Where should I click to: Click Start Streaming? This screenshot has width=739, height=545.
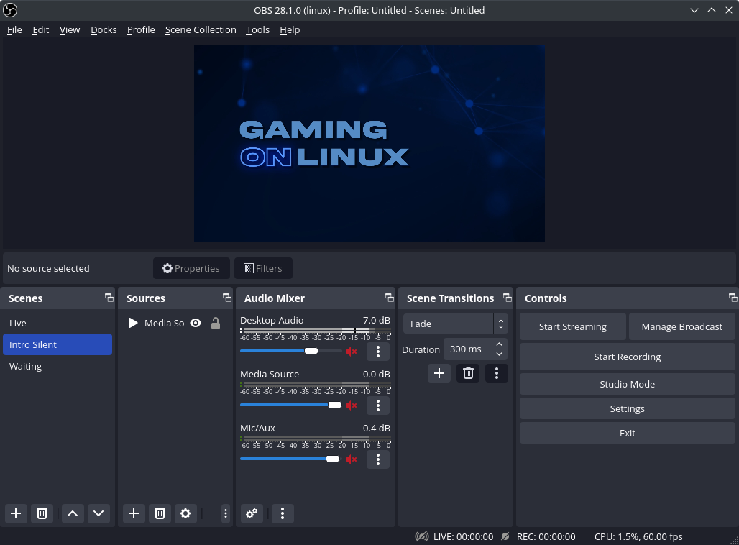coord(573,326)
